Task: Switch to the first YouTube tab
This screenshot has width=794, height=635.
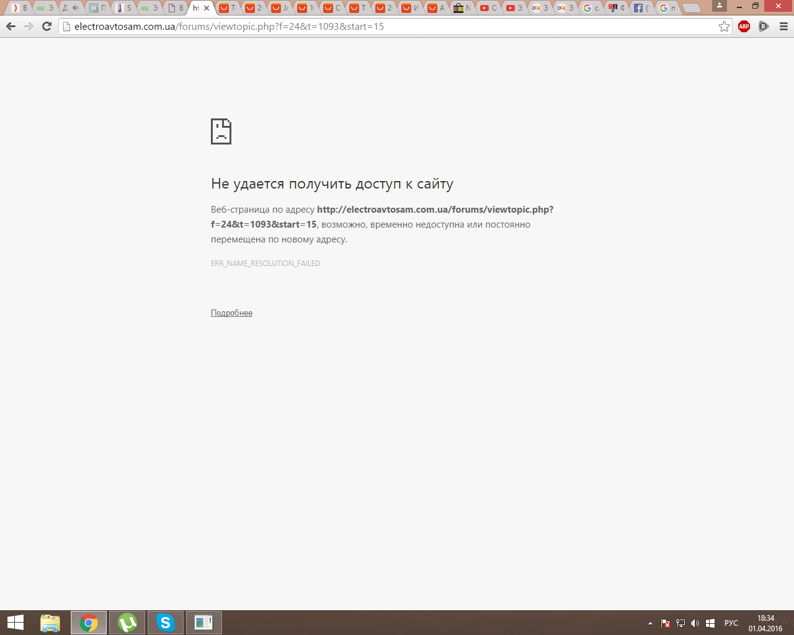Action: pyautogui.click(x=488, y=8)
